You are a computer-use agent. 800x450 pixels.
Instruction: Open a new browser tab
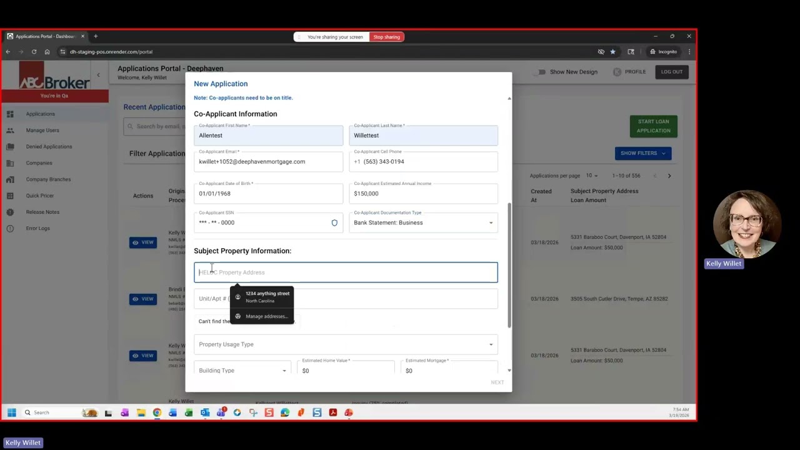[96, 36]
